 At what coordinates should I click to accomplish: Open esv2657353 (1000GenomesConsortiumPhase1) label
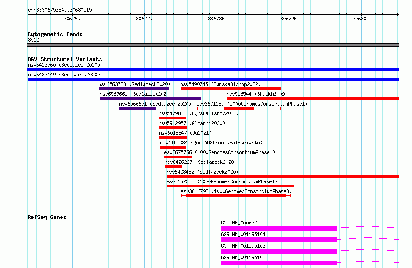click(x=222, y=181)
